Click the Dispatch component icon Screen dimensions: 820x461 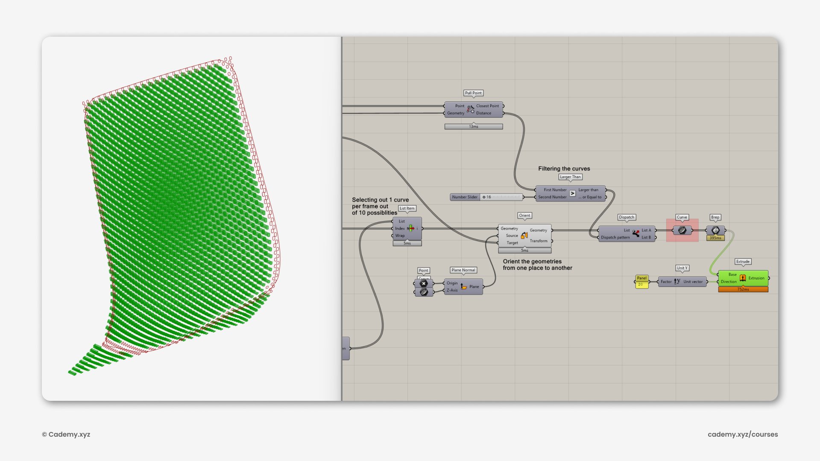(636, 233)
